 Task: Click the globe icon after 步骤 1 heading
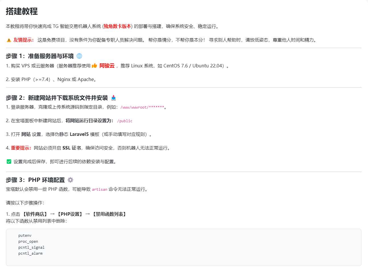79,56
